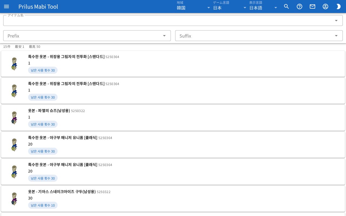Open the hamburger navigation menu

click(6, 6)
